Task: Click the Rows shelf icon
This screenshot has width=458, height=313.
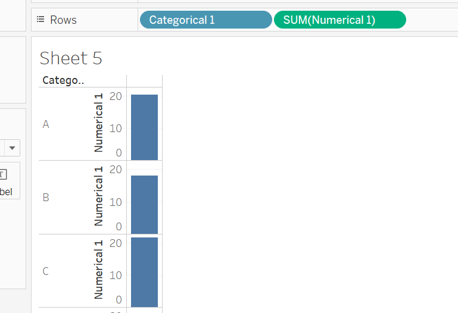Action: pos(40,20)
